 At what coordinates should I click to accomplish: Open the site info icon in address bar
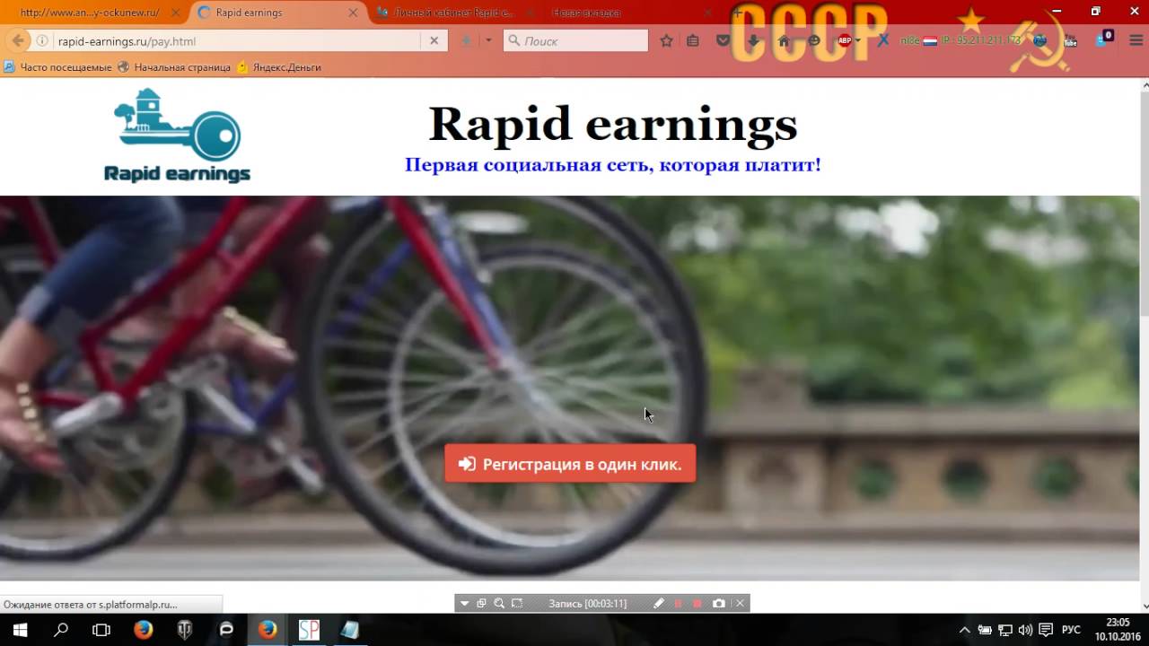click(42, 41)
